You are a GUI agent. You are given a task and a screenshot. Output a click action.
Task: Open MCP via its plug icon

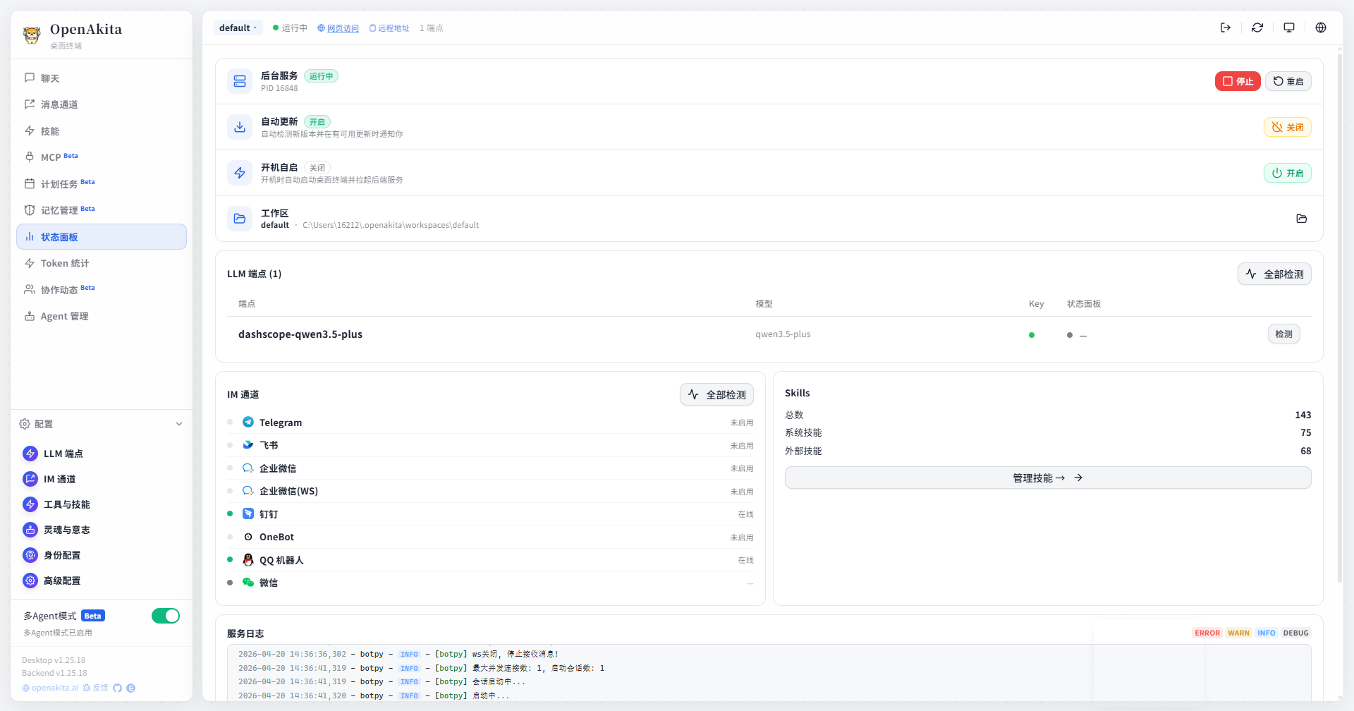[30, 157]
